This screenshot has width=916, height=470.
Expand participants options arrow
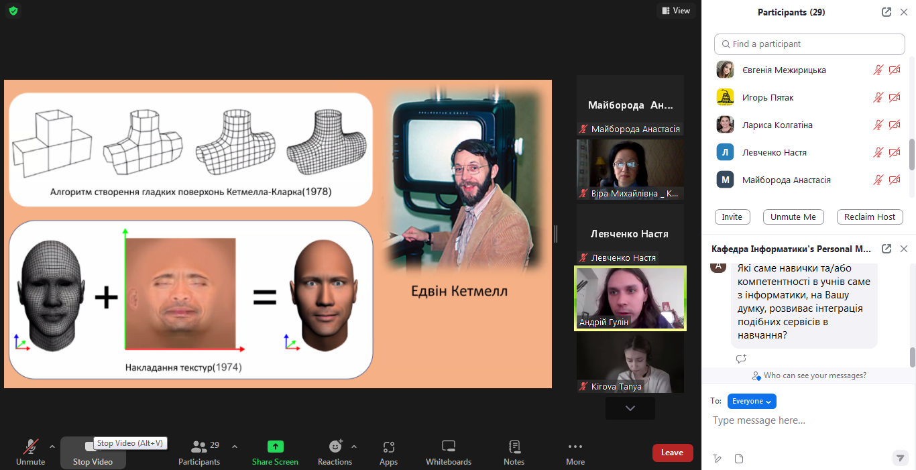(235, 447)
